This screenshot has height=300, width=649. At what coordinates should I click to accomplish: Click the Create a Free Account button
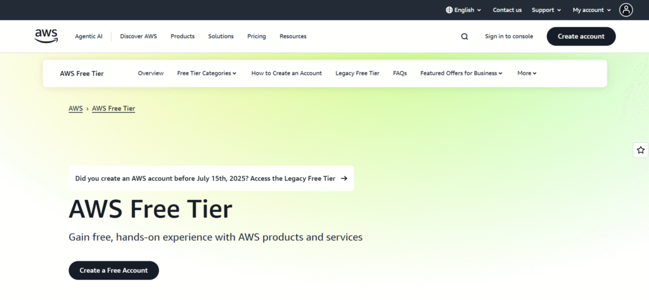tap(113, 270)
